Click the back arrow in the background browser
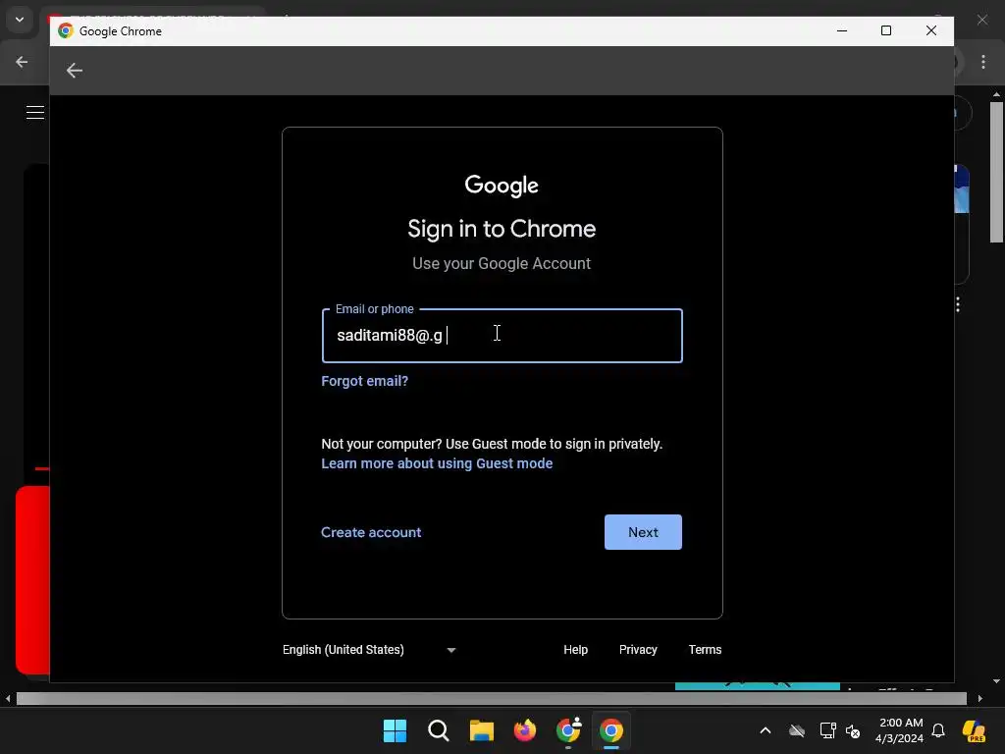The width and height of the screenshot is (1005, 754). (22, 62)
